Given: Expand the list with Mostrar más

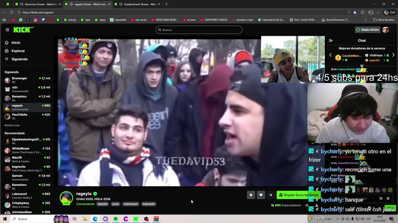Looking at the screenshot, I should point(12,125).
